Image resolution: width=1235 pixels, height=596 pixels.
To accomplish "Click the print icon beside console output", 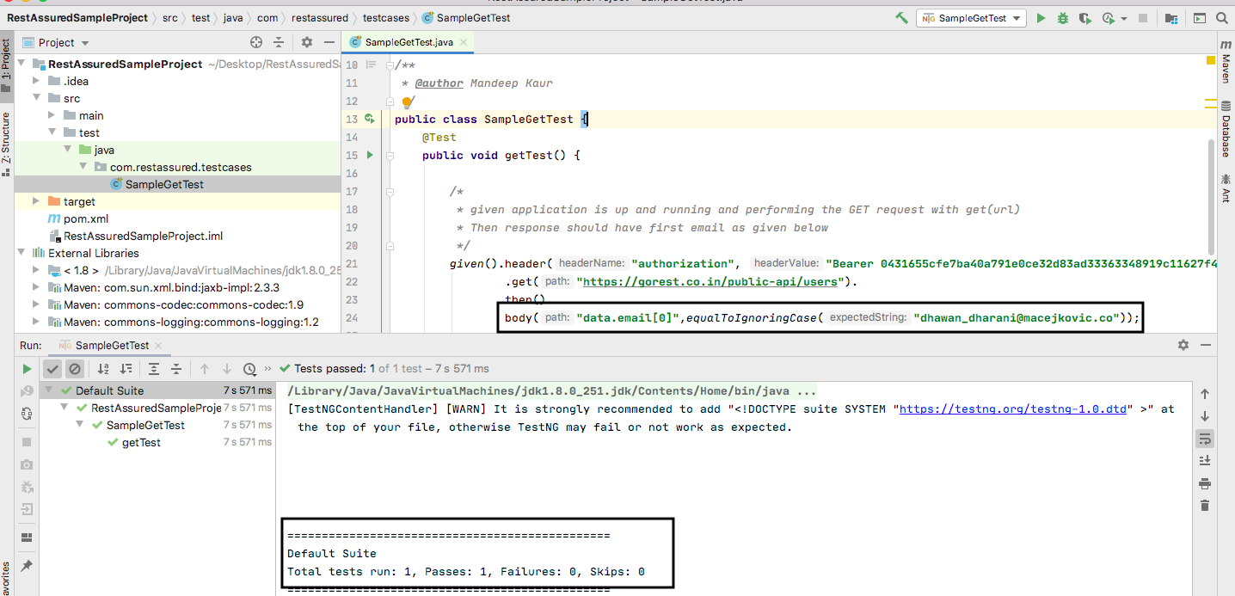I will pyautogui.click(x=1205, y=483).
